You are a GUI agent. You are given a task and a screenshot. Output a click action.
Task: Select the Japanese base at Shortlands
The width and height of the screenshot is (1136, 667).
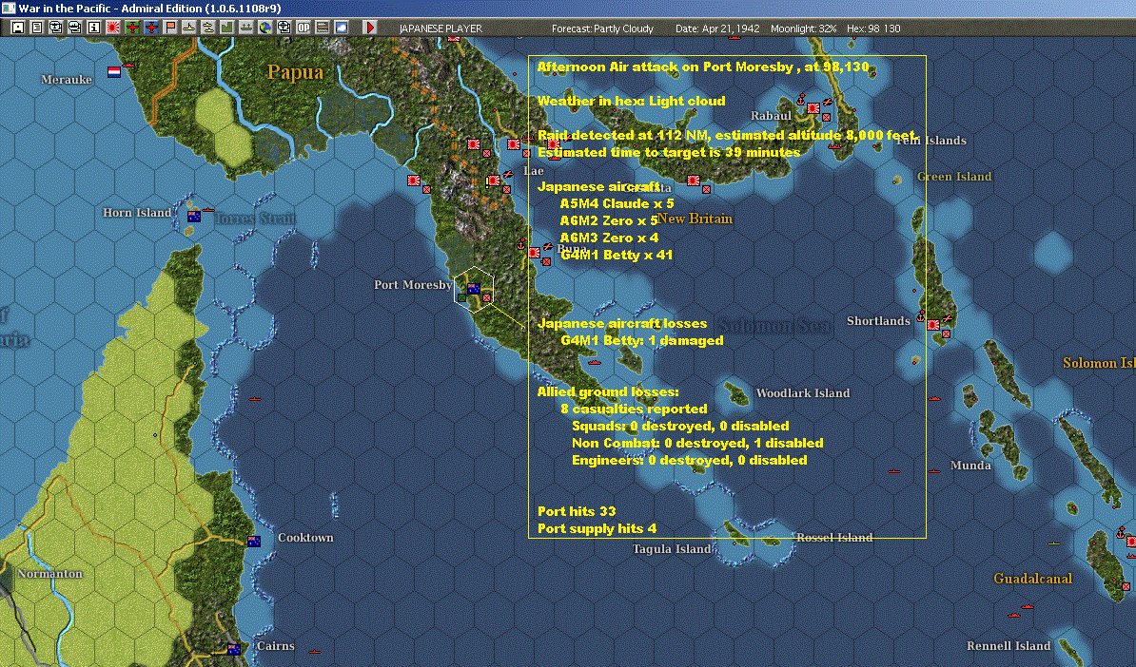(x=934, y=325)
